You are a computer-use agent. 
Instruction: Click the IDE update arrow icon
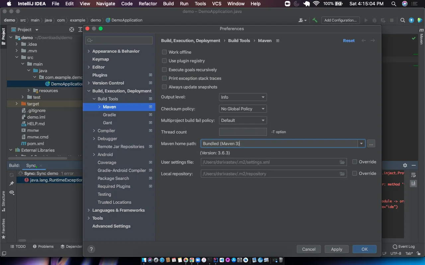point(411,20)
